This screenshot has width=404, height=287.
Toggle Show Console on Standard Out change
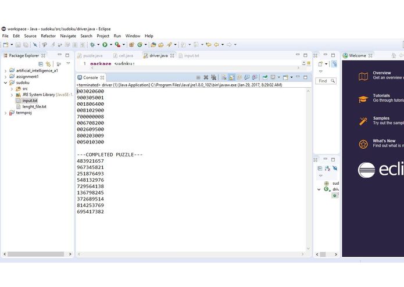(x=247, y=77)
